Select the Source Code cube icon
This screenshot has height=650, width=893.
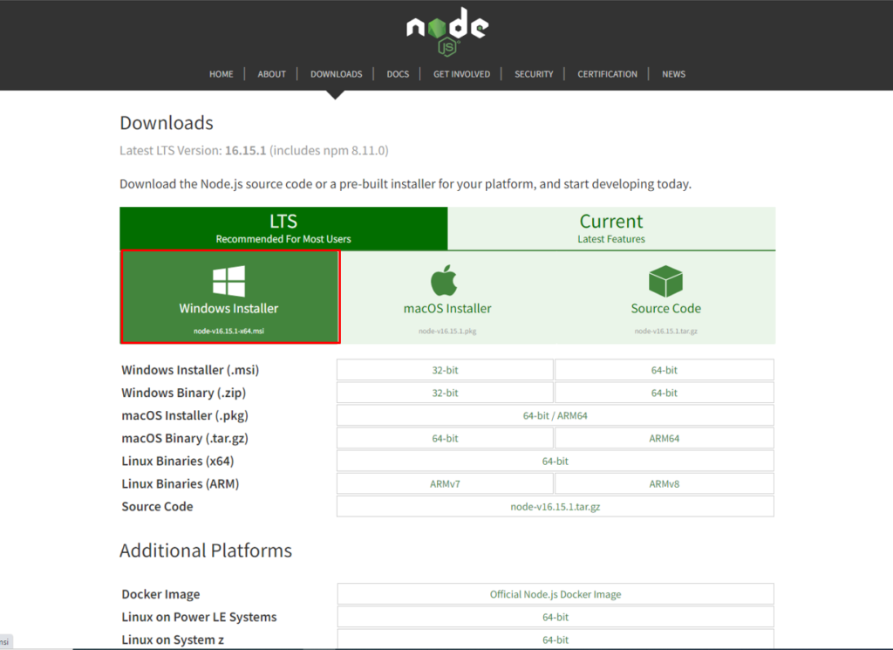(665, 279)
